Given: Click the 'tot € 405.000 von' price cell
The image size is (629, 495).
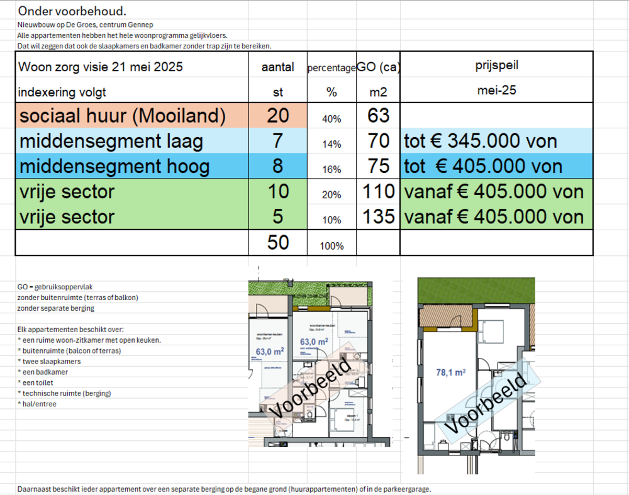Looking at the screenshot, I should tap(482, 167).
